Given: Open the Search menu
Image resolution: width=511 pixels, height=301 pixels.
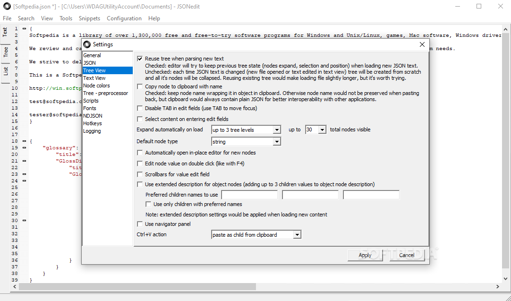Looking at the screenshot, I should click(26, 18).
